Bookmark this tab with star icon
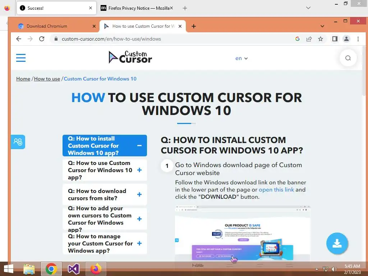The height and width of the screenshot is (276, 368). pyautogui.click(x=320, y=39)
